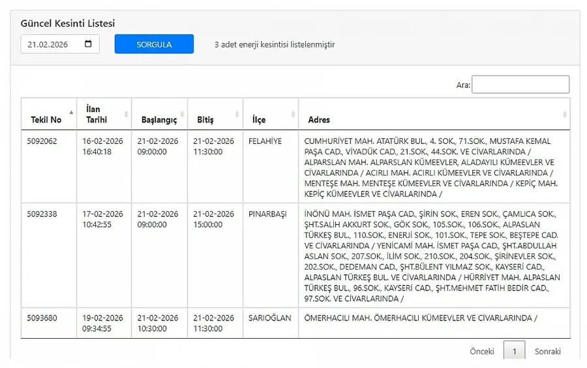Select page 1 in pagination

[x=514, y=351]
